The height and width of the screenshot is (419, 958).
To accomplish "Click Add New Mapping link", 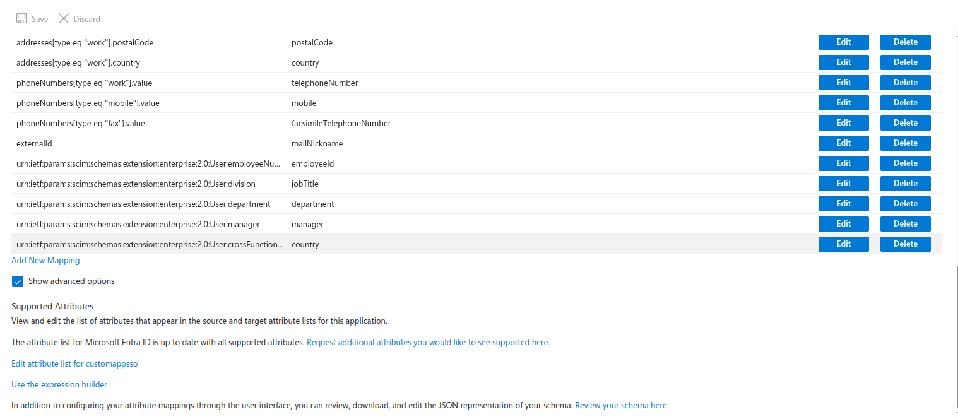I will tap(45, 260).
